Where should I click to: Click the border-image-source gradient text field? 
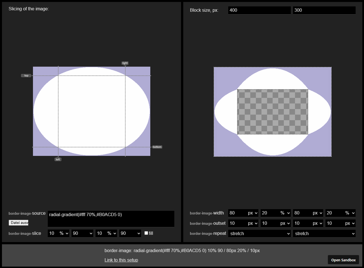111,219
